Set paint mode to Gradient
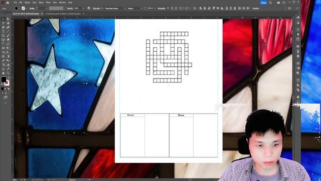The image size is (321, 181). point(6,89)
